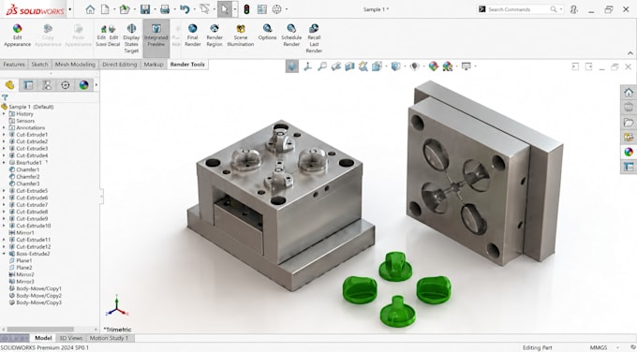This screenshot has height=352, width=637.
Task: Open Scene Illumination settings
Action: (241, 36)
